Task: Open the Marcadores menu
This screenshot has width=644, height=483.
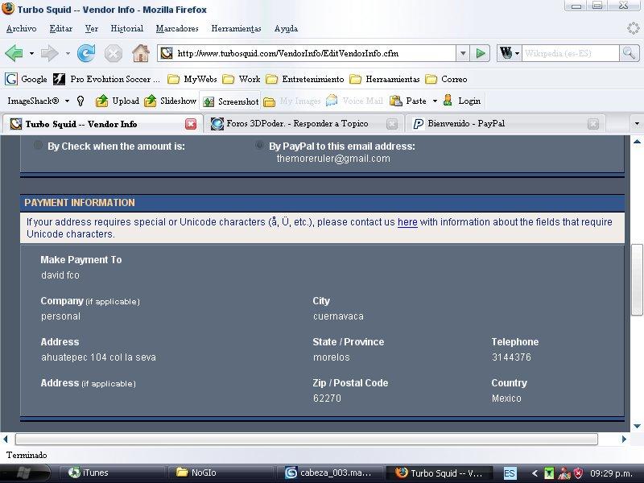Action: pos(177,29)
